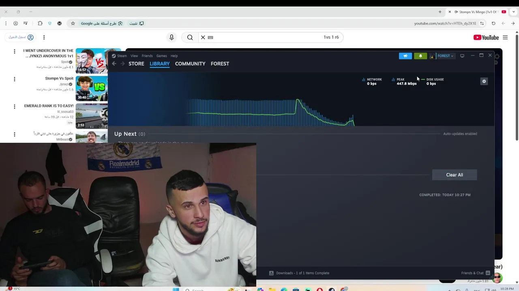
Task: Open Steam downloads settings gear
Action: [484, 81]
